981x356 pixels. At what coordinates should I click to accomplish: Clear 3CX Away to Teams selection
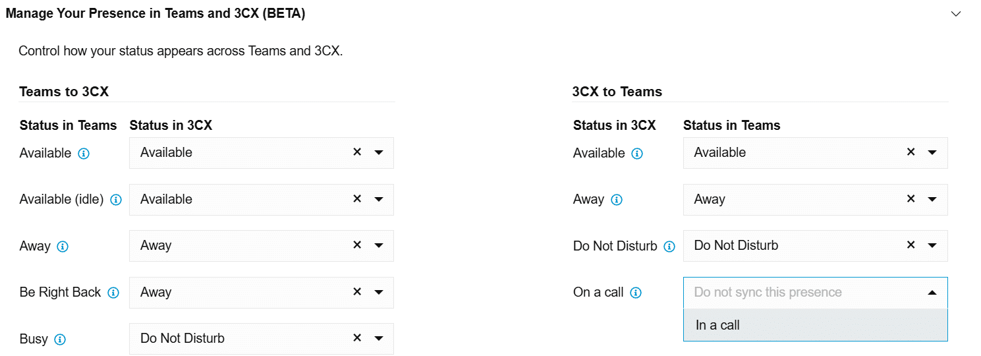point(911,198)
